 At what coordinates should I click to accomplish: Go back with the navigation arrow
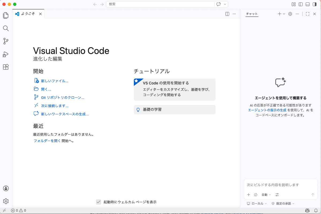point(95,4)
